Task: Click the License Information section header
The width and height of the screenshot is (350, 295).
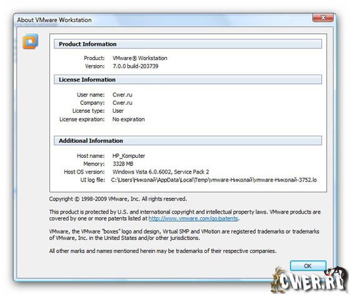Action: coord(187,80)
